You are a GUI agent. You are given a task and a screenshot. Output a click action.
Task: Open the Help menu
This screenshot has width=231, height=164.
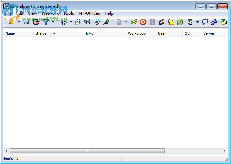click(109, 13)
